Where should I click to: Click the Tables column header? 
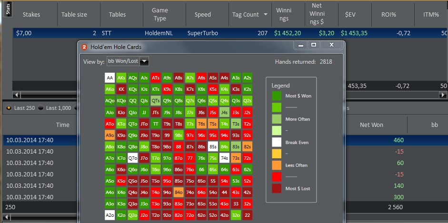[117, 15]
